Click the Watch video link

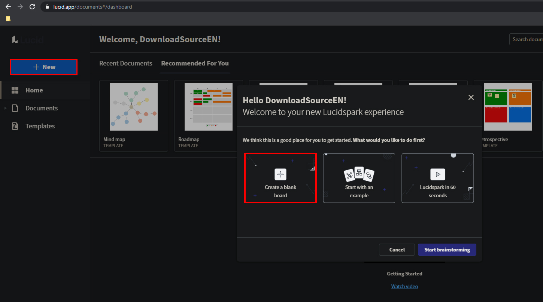coord(404,286)
